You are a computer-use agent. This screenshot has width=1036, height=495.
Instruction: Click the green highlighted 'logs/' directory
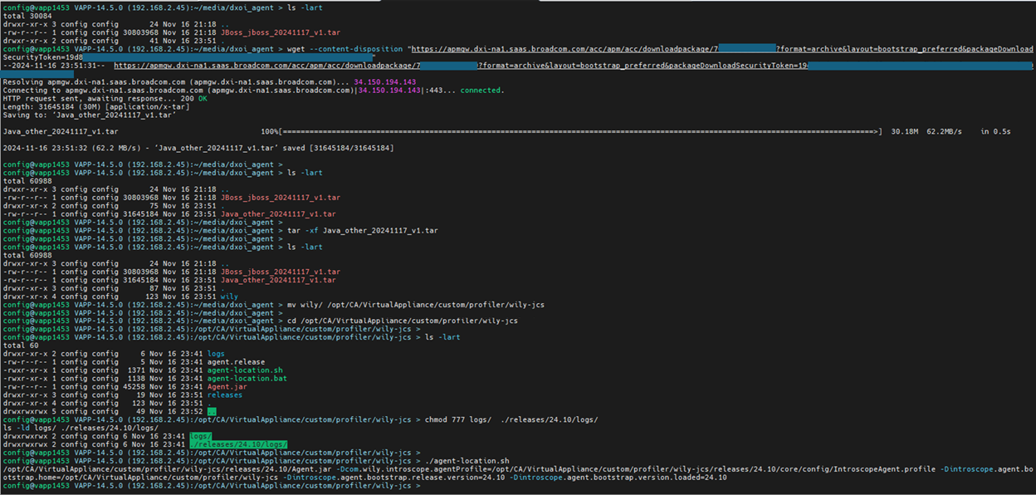click(x=200, y=435)
